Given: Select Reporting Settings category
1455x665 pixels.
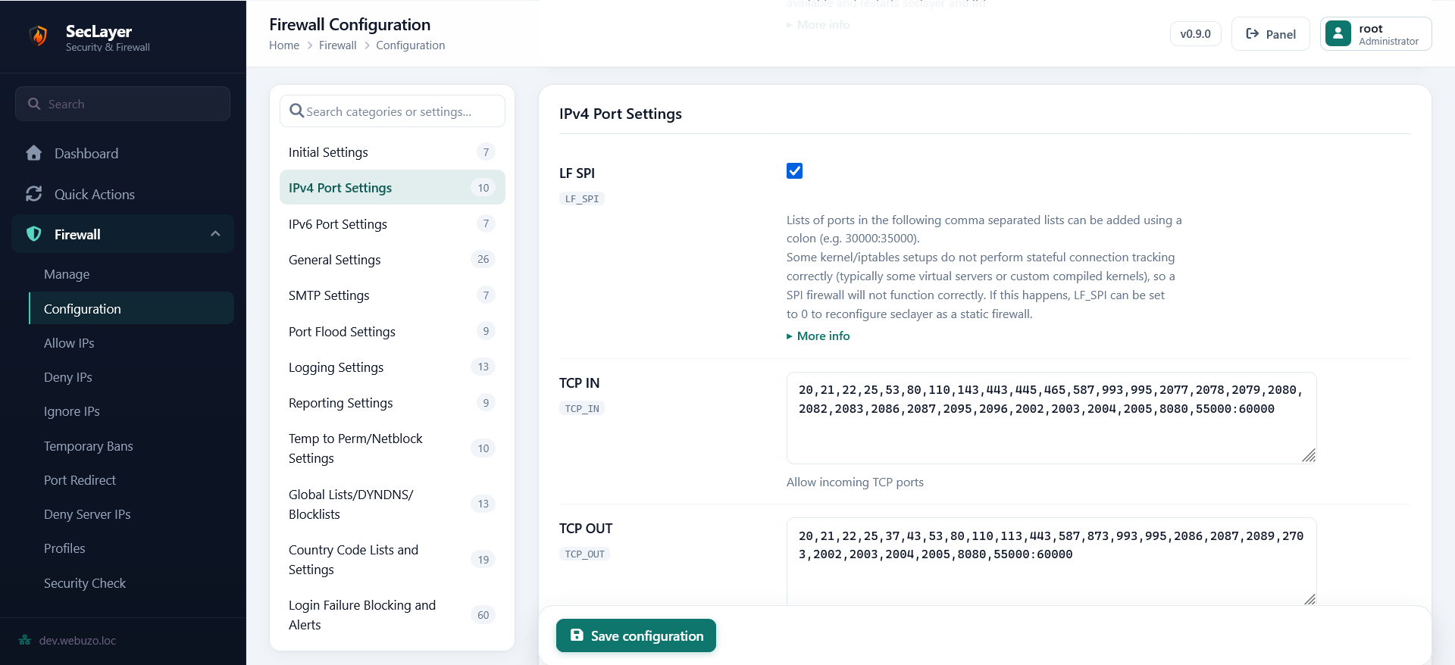Looking at the screenshot, I should (x=392, y=402).
